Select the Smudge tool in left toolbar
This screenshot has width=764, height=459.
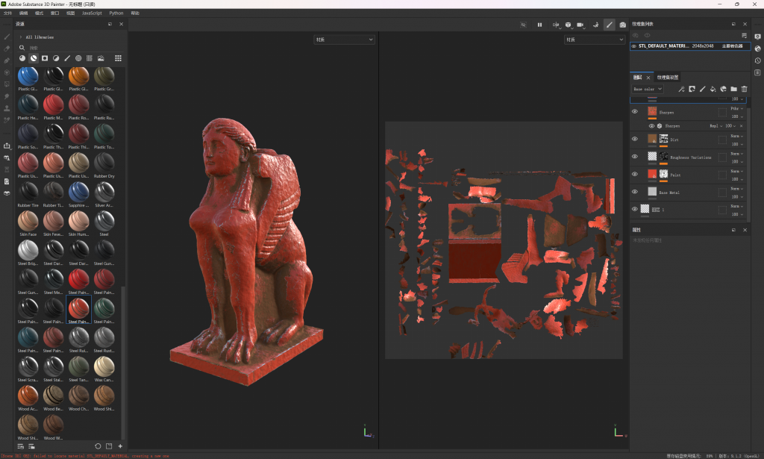pyautogui.click(x=7, y=96)
